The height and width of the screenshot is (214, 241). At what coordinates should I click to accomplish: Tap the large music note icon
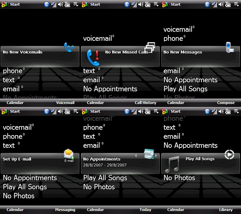[x=172, y=164]
